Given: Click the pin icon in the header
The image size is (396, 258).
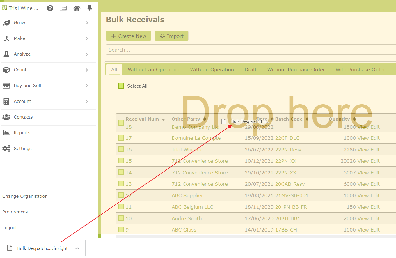Looking at the screenshot, I should click(89, 8).
